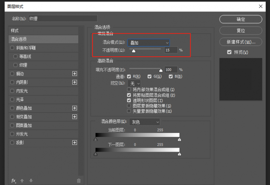Image resolution: width=270 pixels, height=185 pixels.
Task: Click the 不透明度 slider handle
Action: 134,51
